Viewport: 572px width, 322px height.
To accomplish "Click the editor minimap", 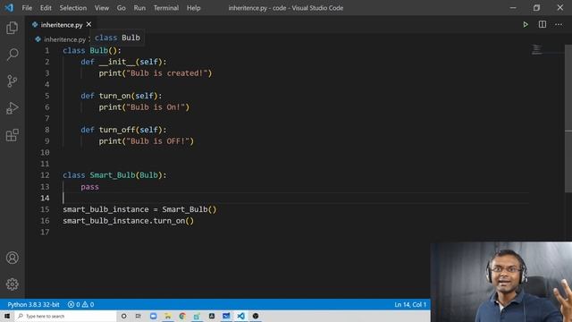I will (x=536, y=49).
